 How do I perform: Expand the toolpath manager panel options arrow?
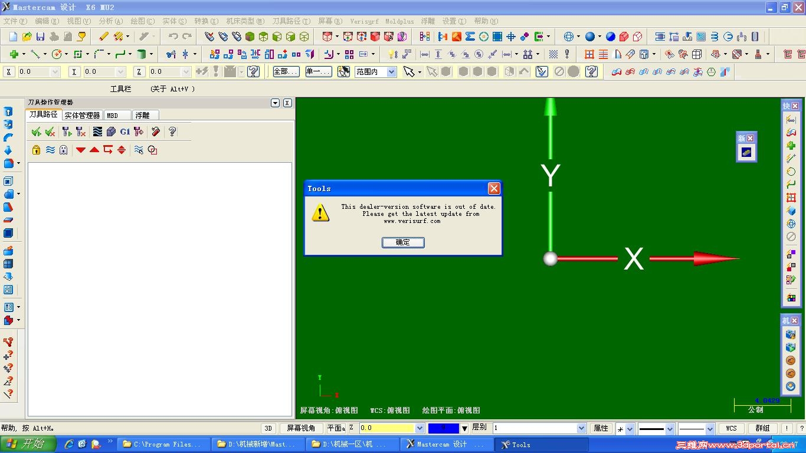point(275,103)
